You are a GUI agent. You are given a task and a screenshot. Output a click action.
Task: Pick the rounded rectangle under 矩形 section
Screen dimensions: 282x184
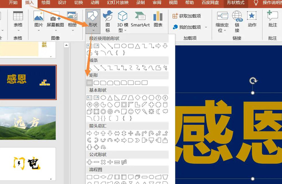click(x=96, y=83)
